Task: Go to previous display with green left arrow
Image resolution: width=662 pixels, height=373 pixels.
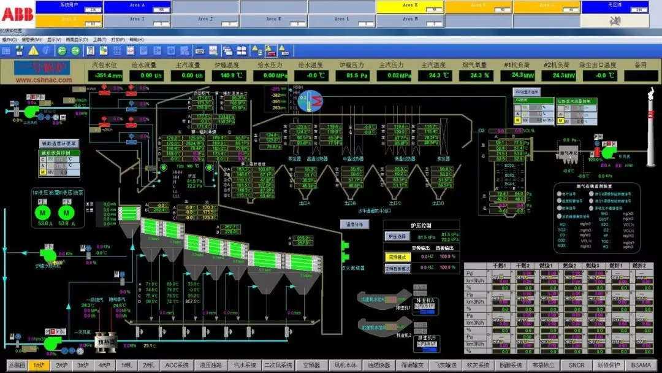Action: click(x=62, y=51)
